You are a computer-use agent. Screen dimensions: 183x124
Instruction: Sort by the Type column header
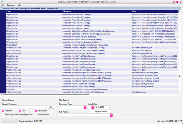pyautogui.click(x=8, y=11)
